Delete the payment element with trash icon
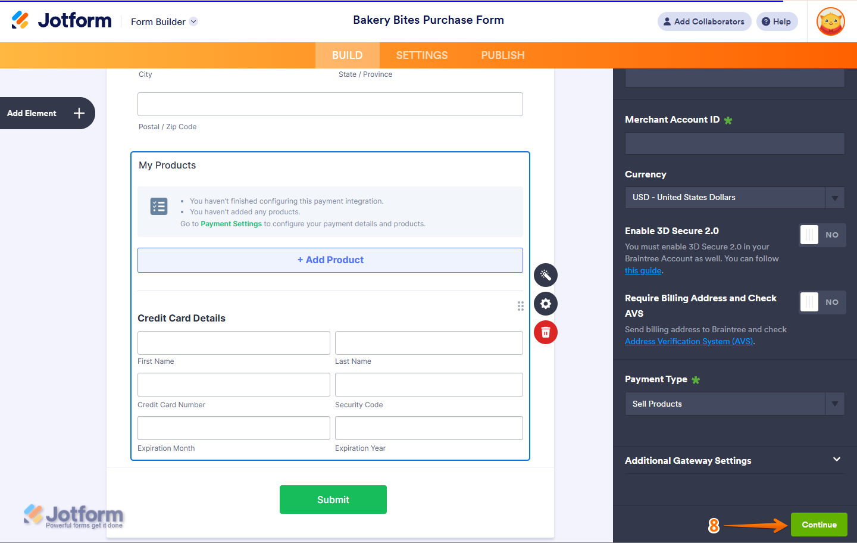 tap(546, 332)
